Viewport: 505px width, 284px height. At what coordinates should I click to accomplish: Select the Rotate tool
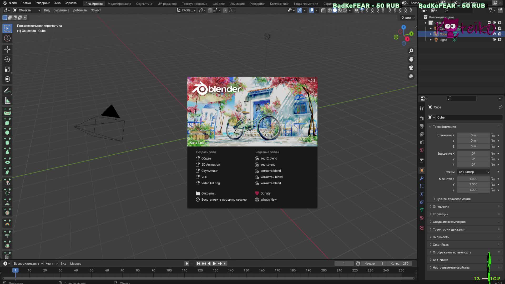click(7, 59)
